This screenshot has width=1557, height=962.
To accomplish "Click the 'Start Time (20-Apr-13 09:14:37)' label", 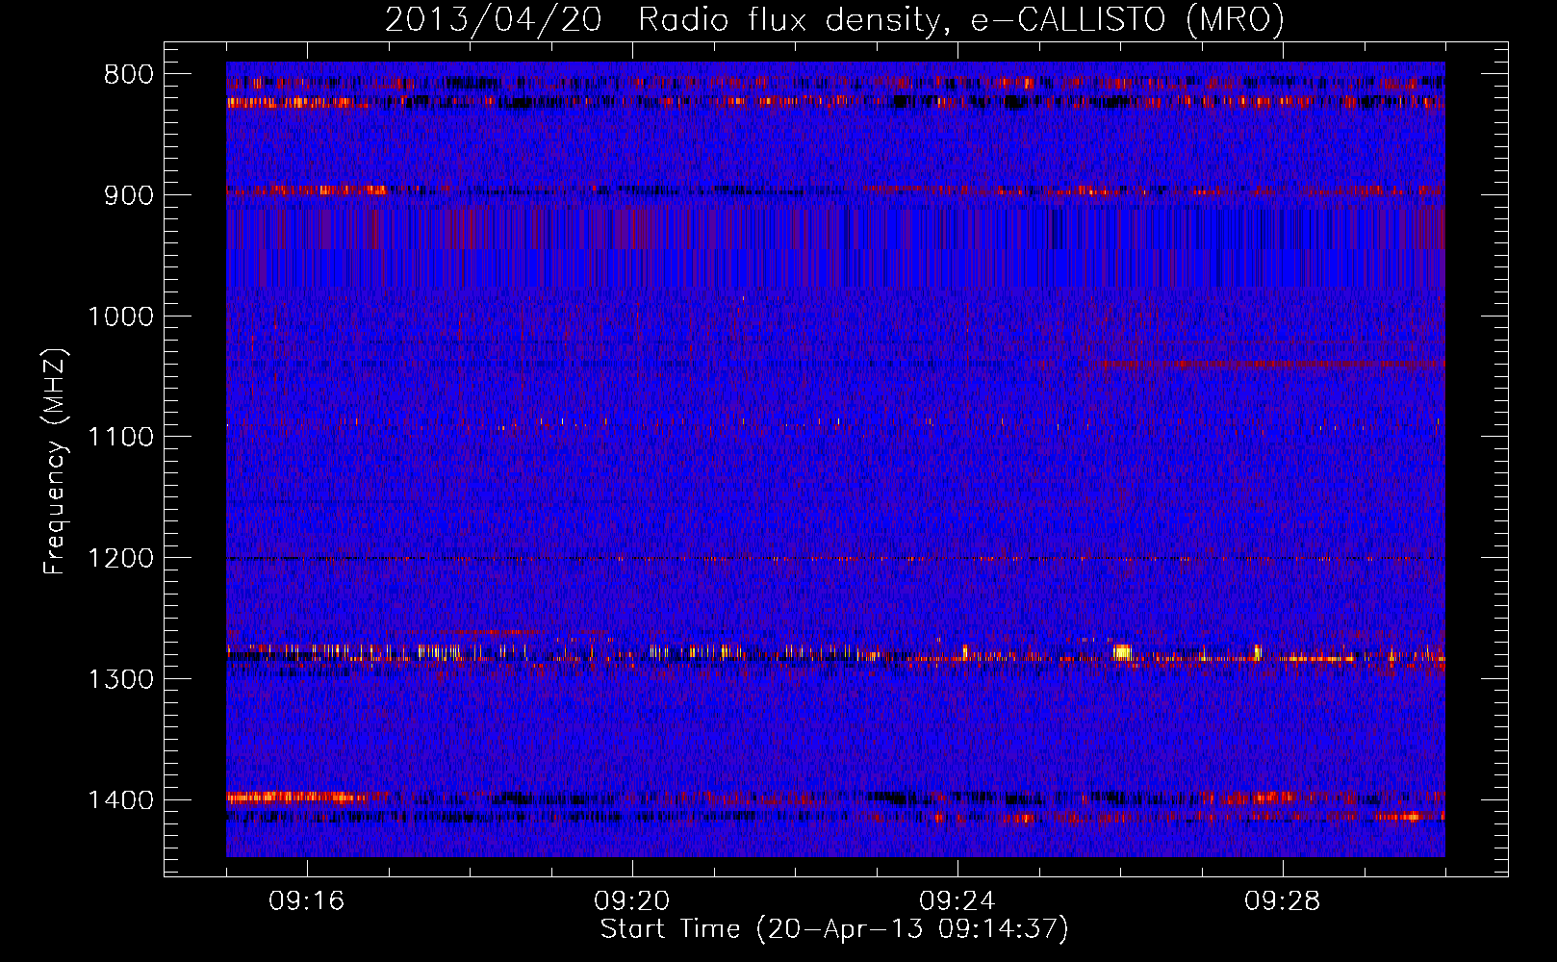I will [x=834, y=929].
